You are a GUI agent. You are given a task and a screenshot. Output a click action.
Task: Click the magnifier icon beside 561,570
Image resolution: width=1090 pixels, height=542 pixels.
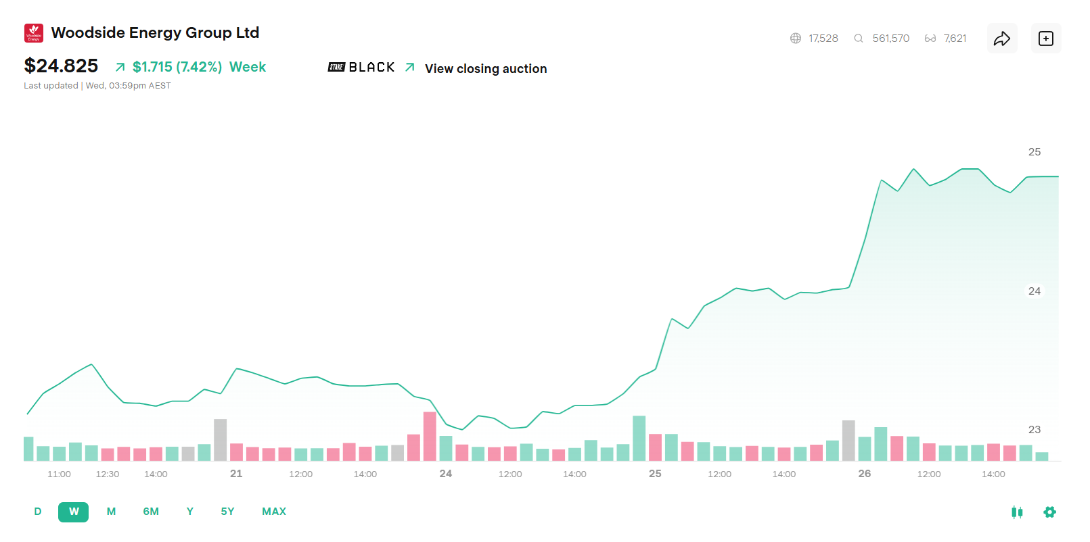coord(859,39)
